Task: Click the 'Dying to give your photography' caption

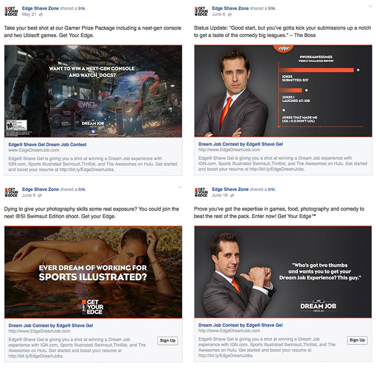Action: (x=91, y=213)
